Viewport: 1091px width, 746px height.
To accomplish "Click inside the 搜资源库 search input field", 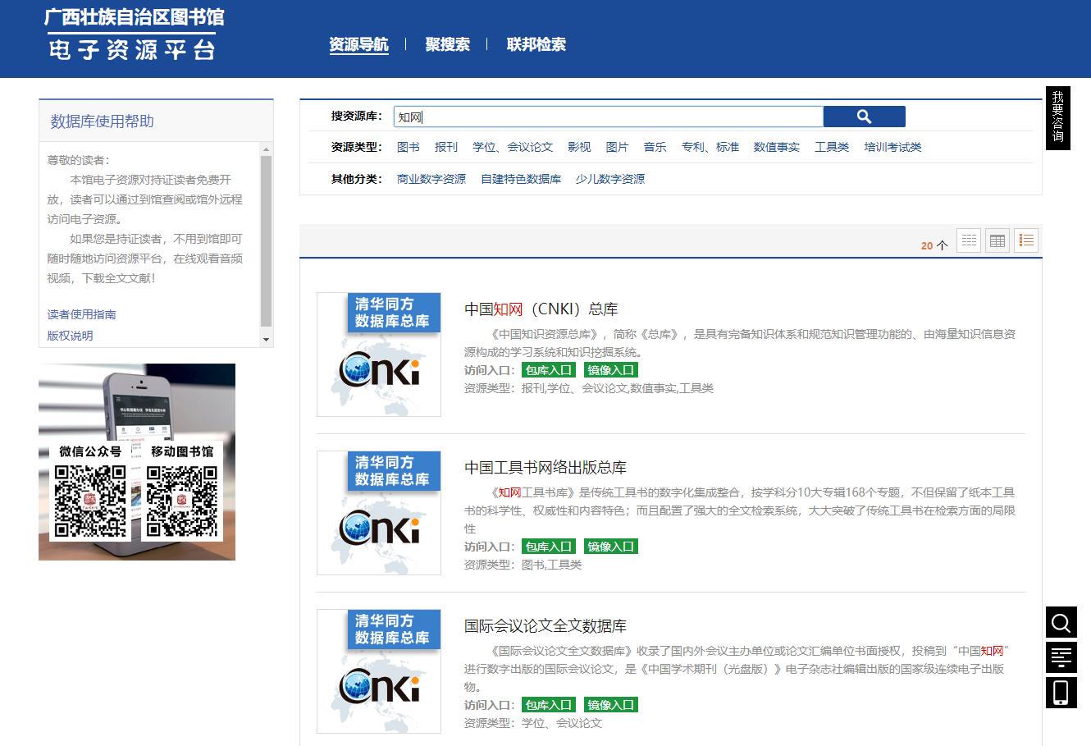I will pyautogui.click(x=607, y=116).
